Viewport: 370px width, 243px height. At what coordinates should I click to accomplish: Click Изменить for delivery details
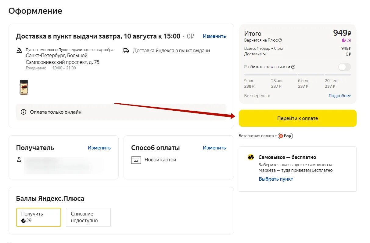tap(214, 36)
